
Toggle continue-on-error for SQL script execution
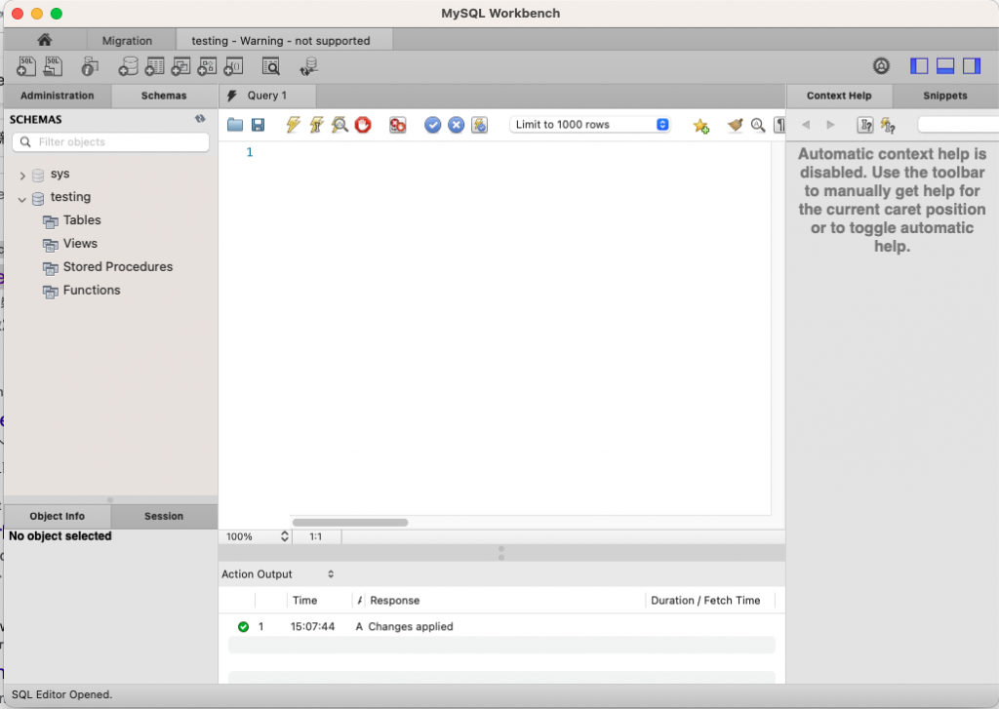(398, 125)
